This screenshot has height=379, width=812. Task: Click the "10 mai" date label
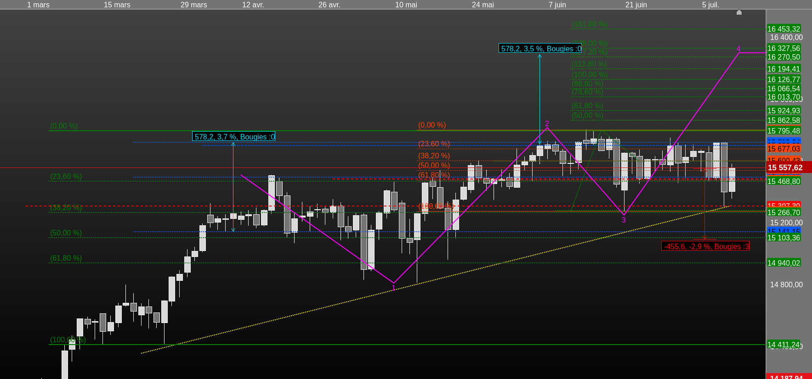(406, 5)
